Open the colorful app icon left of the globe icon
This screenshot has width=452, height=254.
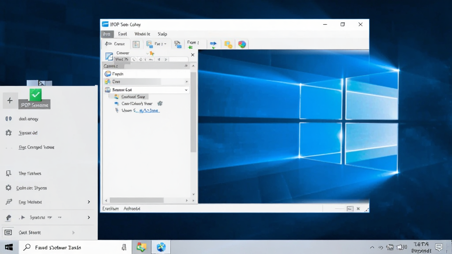[141, 247]
